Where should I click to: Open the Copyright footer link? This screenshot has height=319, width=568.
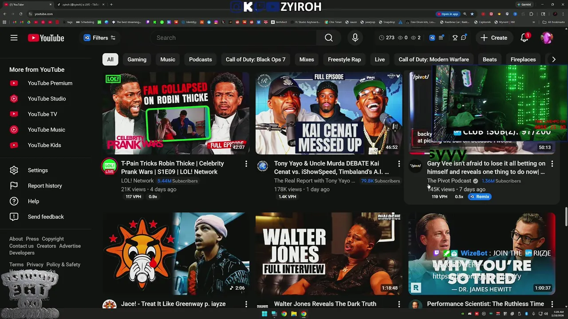pos(53,239)
